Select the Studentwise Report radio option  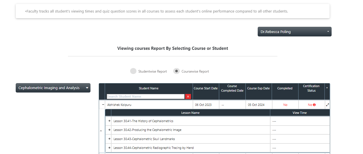[x=133, y=71]
